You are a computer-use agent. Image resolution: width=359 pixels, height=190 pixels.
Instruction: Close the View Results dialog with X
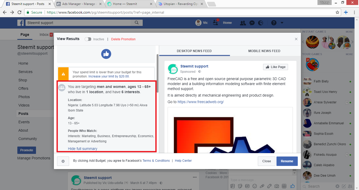click(296, 39)
